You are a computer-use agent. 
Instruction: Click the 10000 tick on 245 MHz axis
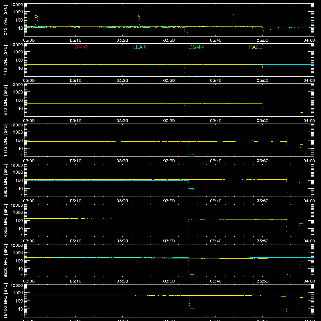point(17,5)
